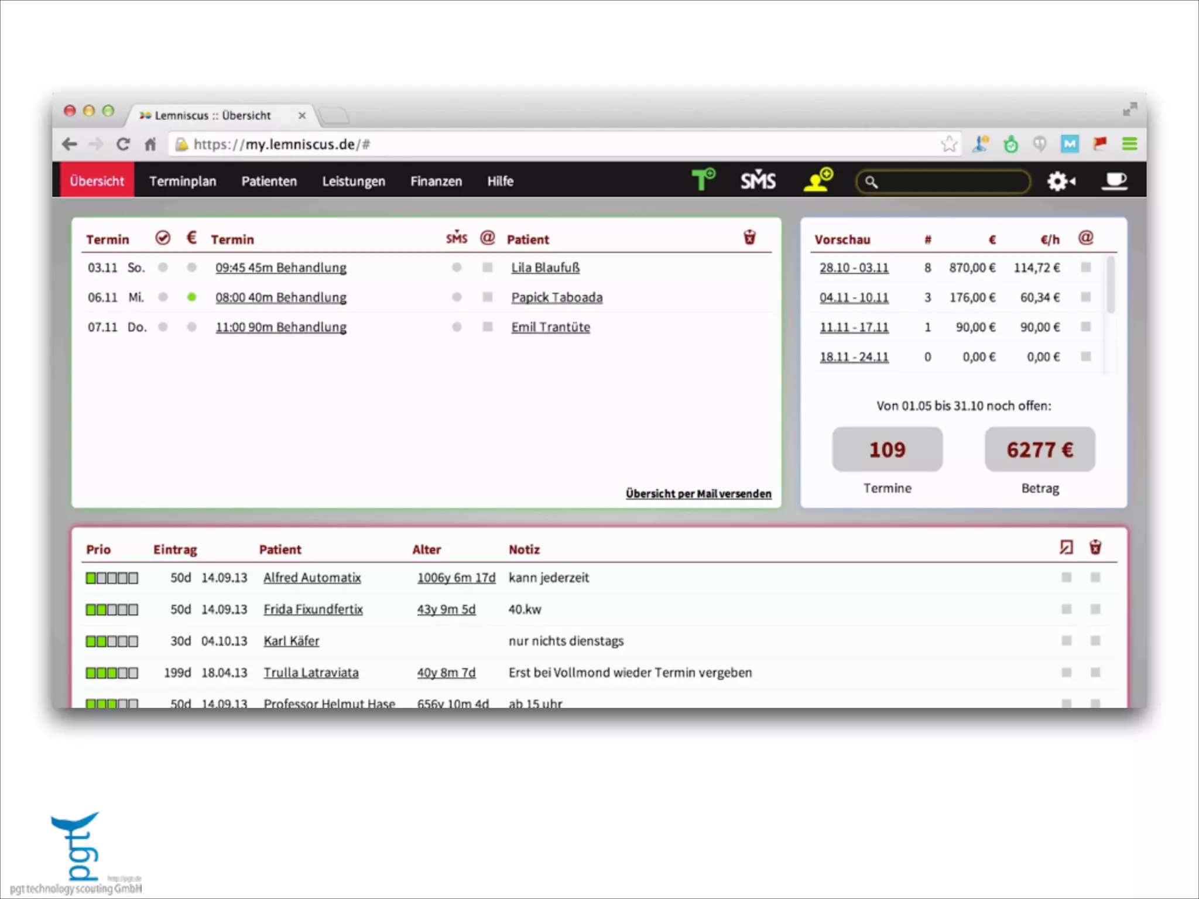Viewport: 1199px width, 899px height.
Task: Click the note edit icon beside waiting list trash
Action: pos(1066,547)
